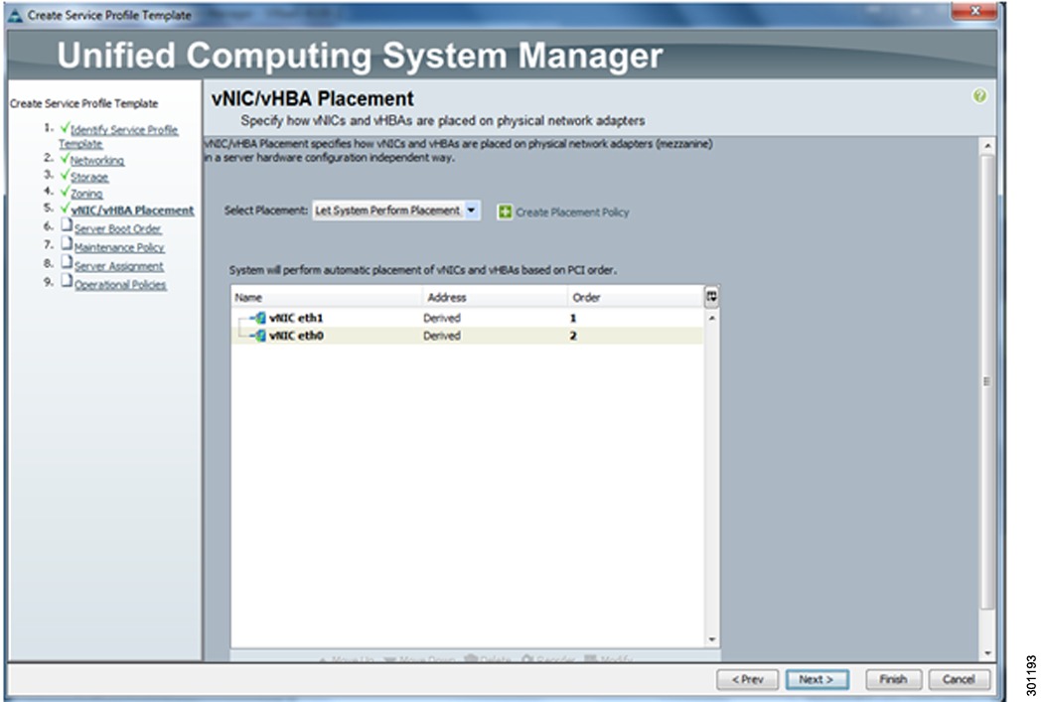1043x702 pixels.
Task: Click the Finish button
Action: [893, 679]
